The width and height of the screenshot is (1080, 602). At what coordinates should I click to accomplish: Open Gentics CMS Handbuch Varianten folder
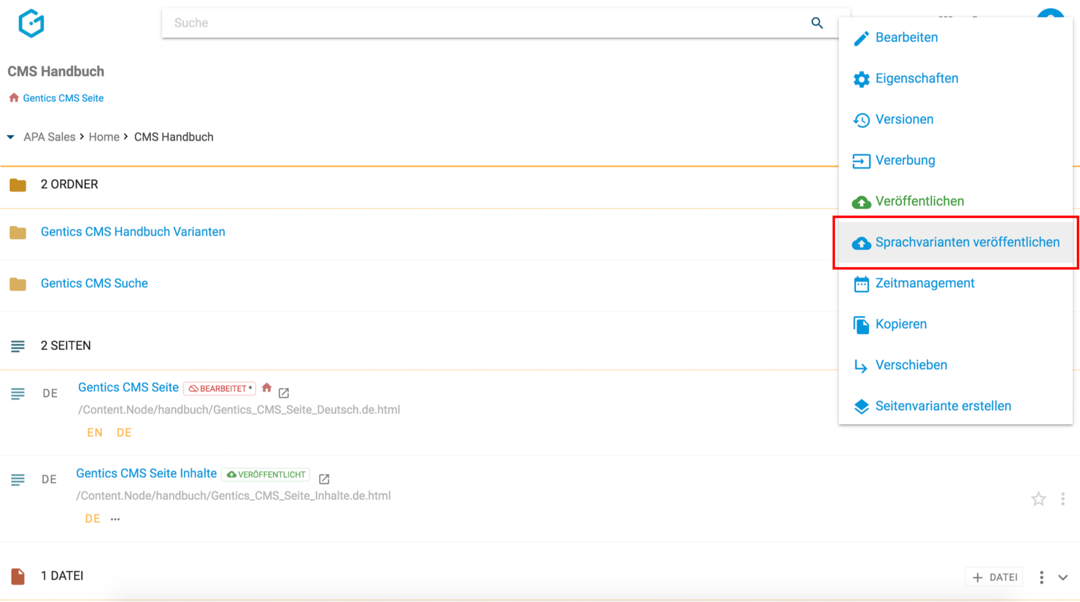coord(133,232)
